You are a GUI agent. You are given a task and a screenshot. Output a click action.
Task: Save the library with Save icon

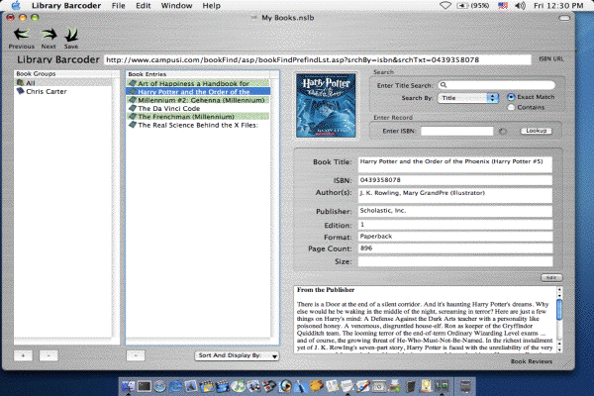[71, 35]
